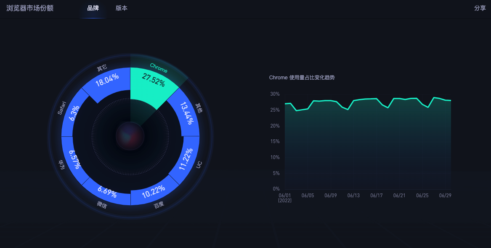Click the 06/21 x-axis label
The image size is (491, 248).
[x=399, y=196]
